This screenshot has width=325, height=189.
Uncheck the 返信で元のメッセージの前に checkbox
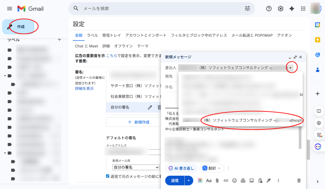(108, 176)
